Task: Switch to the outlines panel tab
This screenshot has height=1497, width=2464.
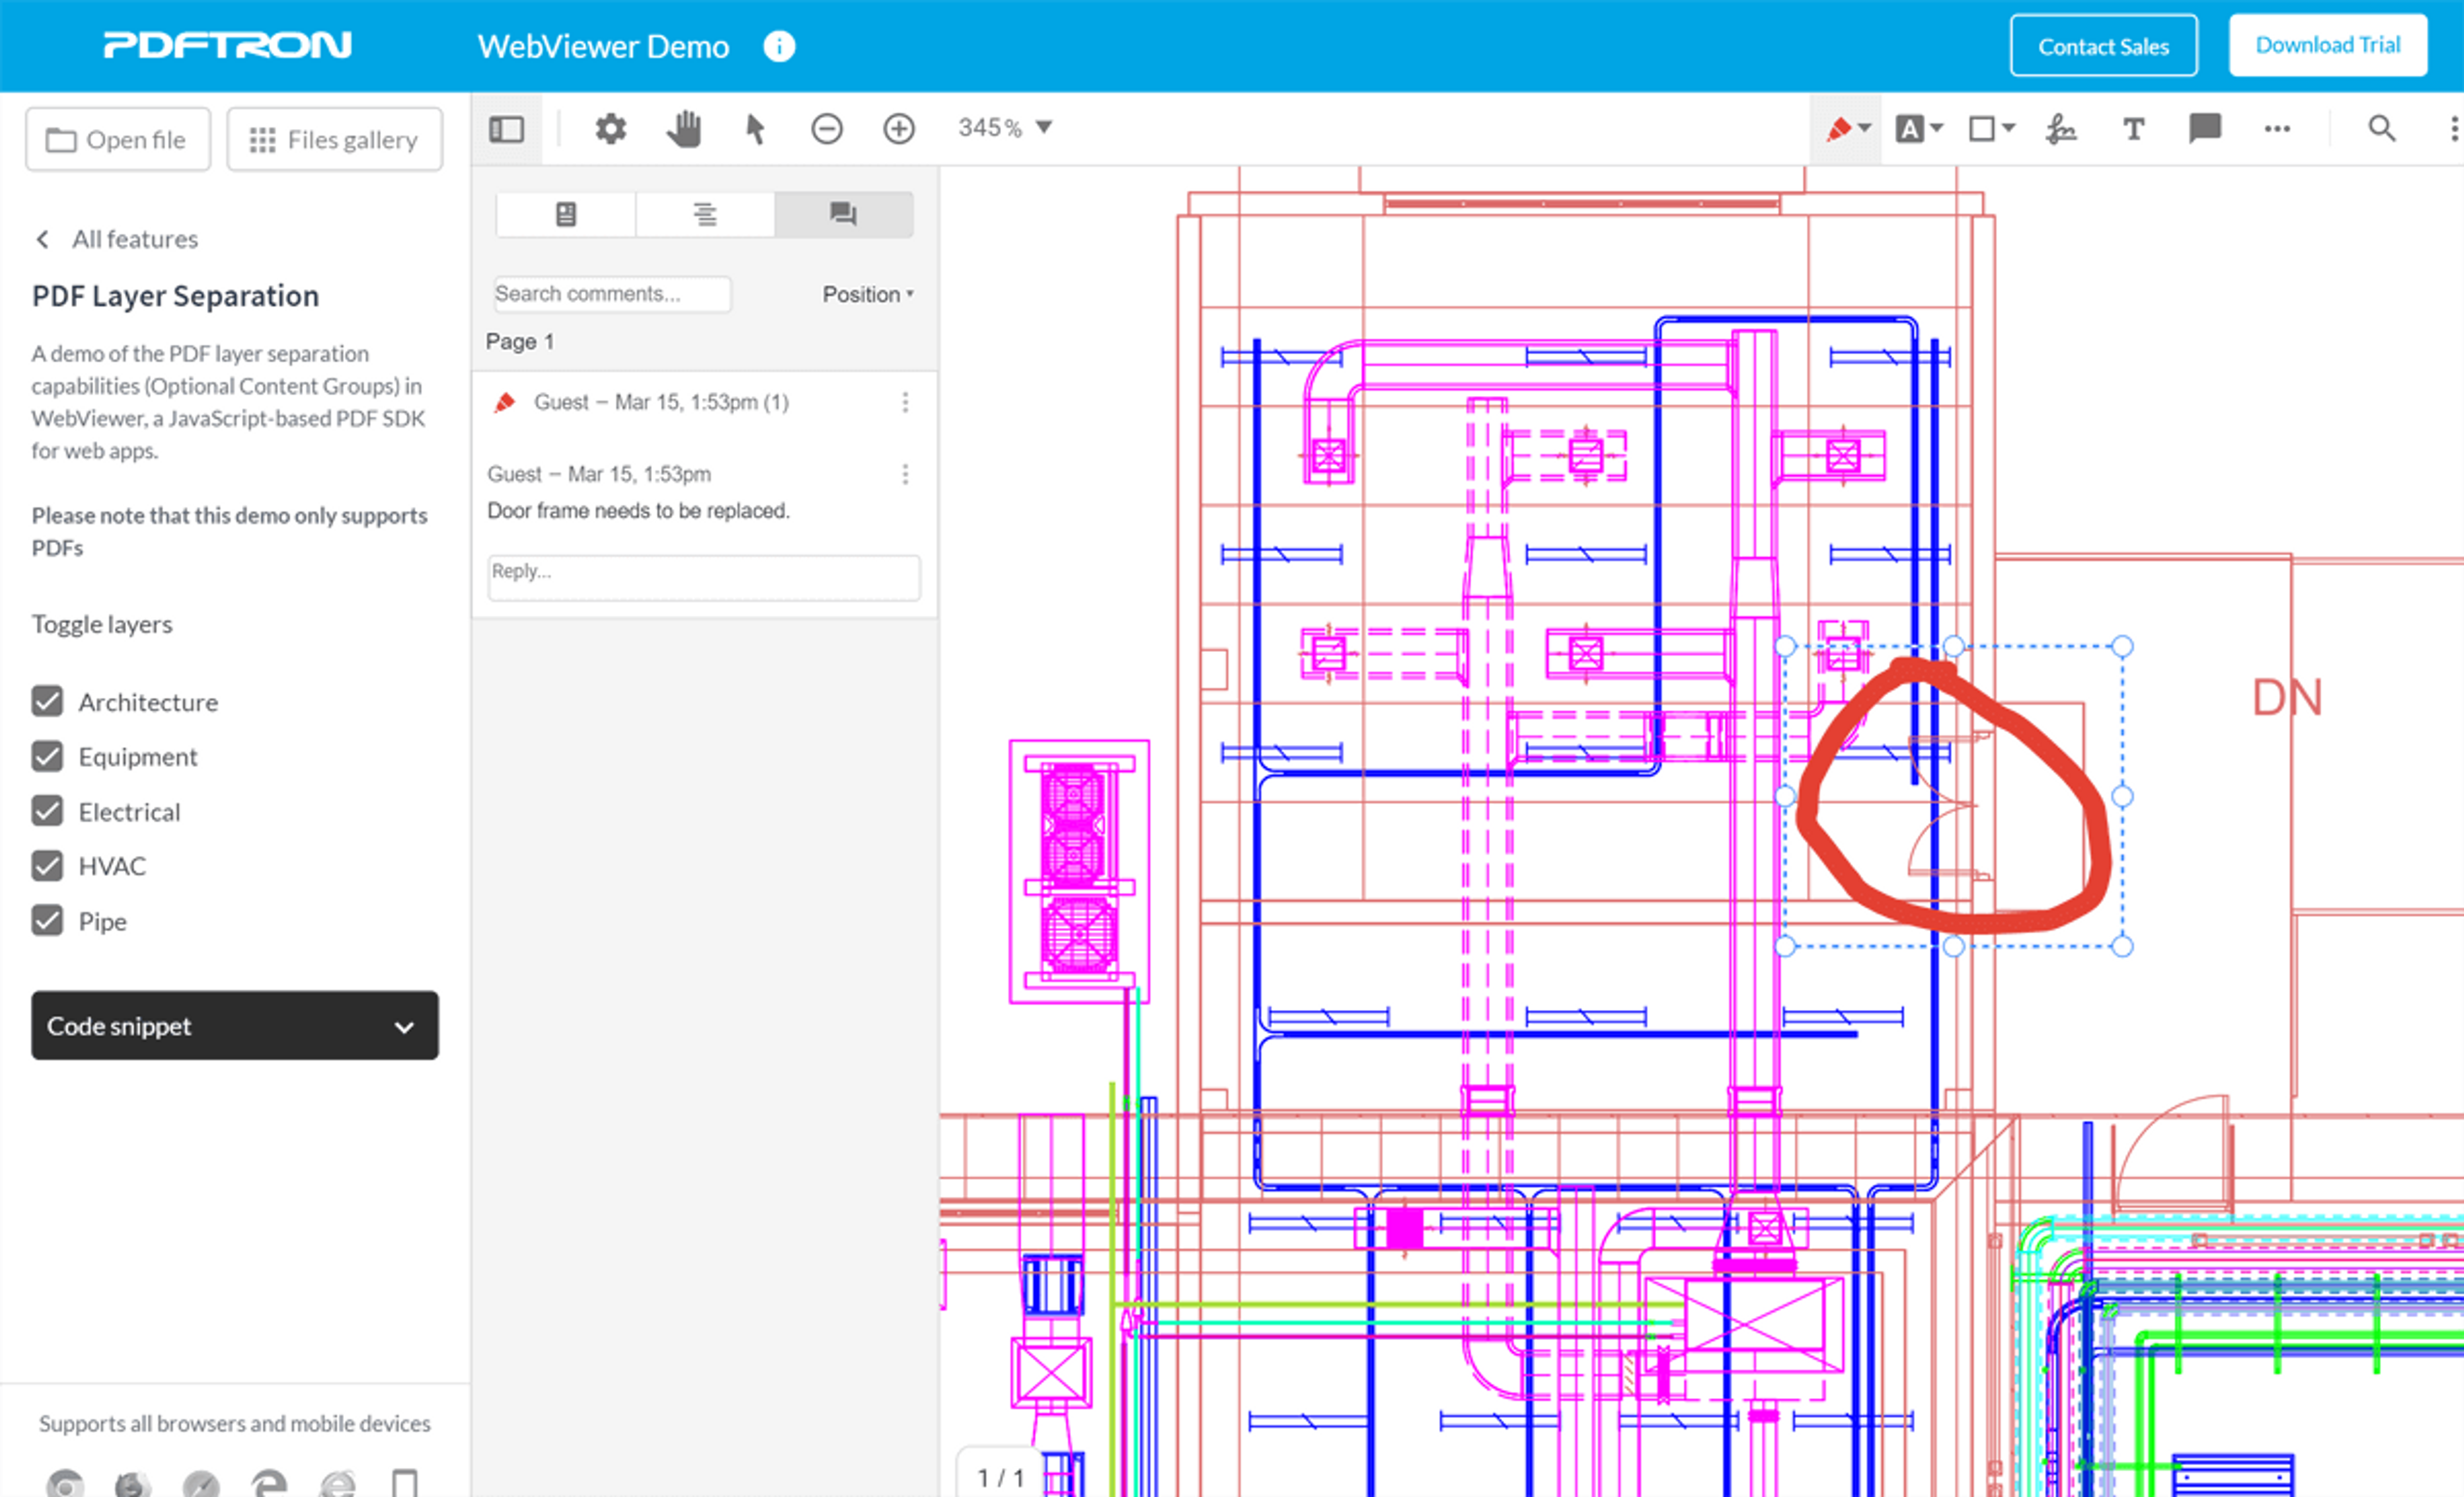Action: pyautogui.click(x=704, y=214)
